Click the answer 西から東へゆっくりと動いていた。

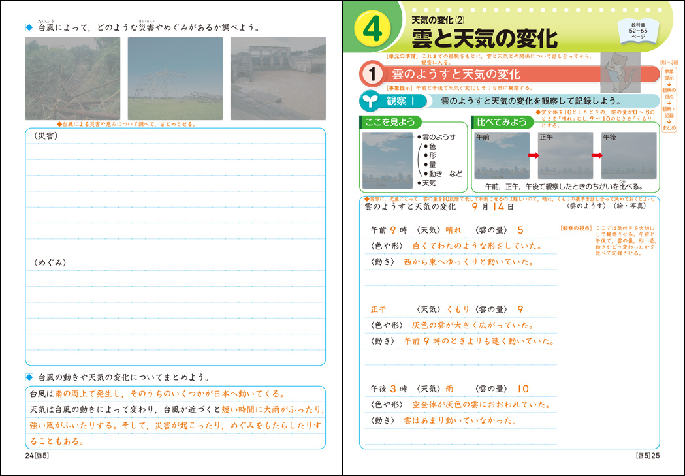[469, 262]
